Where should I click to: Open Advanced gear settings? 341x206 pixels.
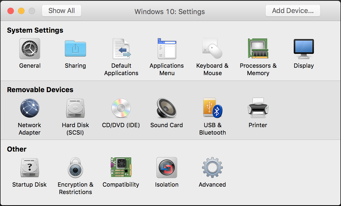pos(212,168)
